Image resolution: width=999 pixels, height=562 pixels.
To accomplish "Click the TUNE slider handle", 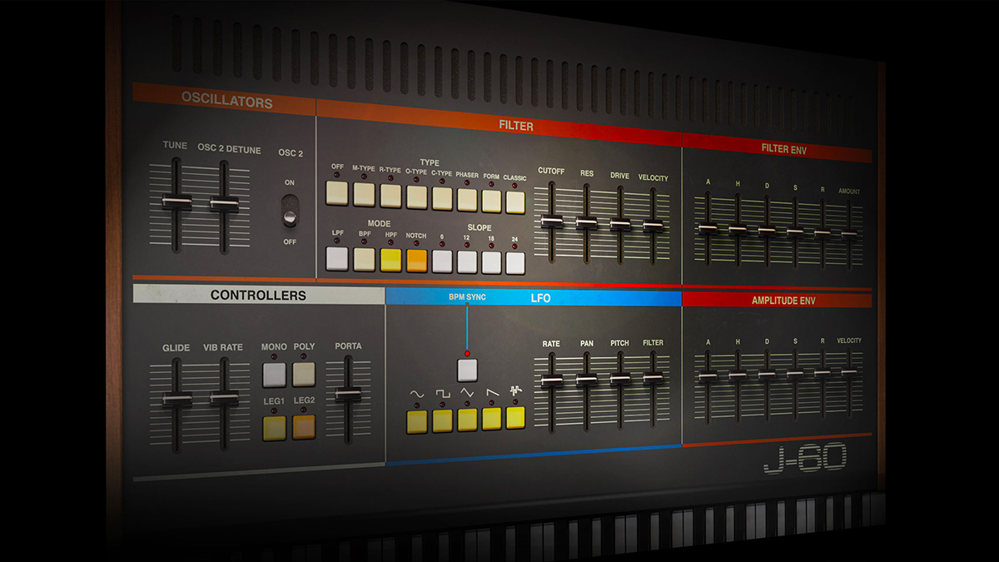I will 176,201.
